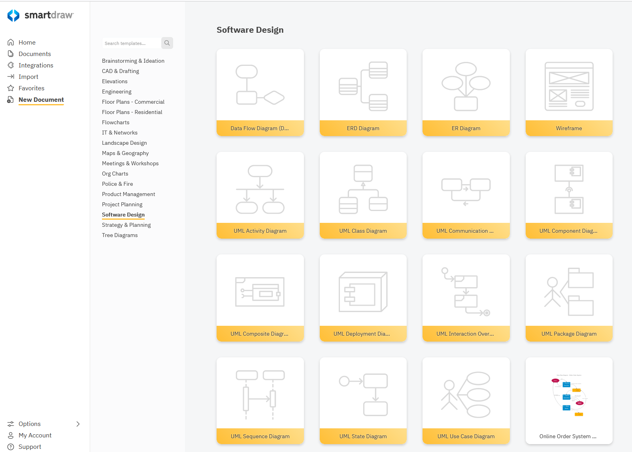The width and height of the screenshot is (632, 452).
Task: Open Favorites list
Action: (32, 88)
